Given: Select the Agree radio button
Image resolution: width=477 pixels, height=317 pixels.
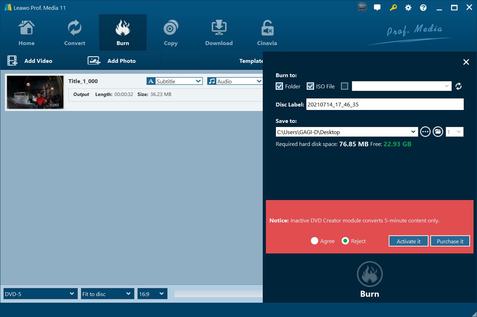Looking at the screenshot, I should click(314, 241).
